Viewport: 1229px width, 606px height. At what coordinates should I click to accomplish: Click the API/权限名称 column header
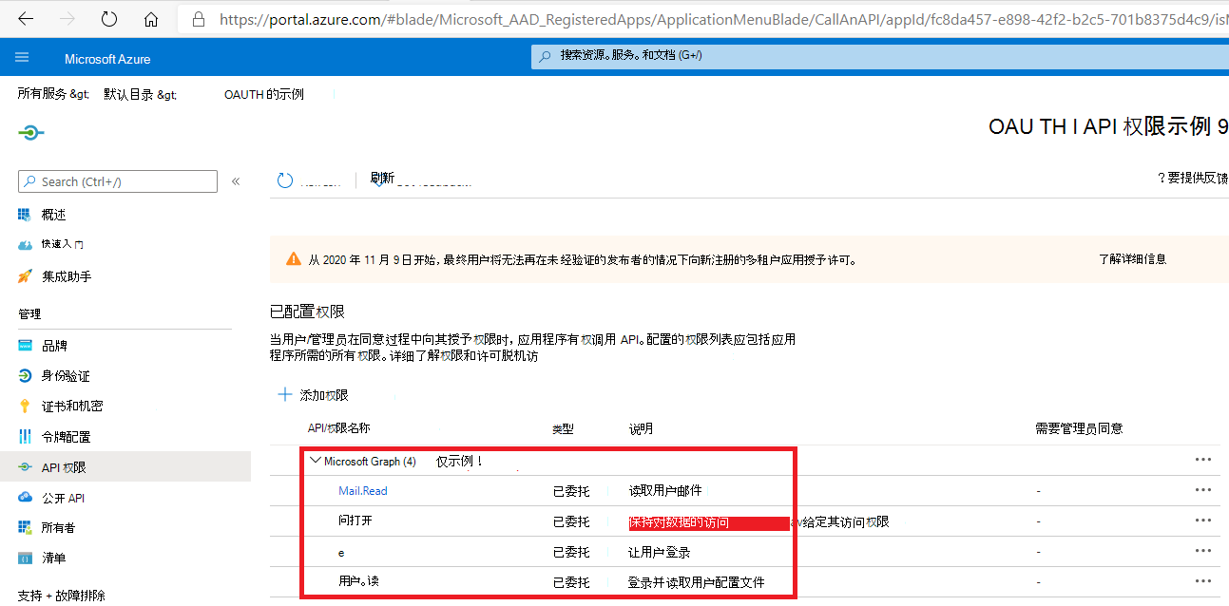[x=338, y=428]
